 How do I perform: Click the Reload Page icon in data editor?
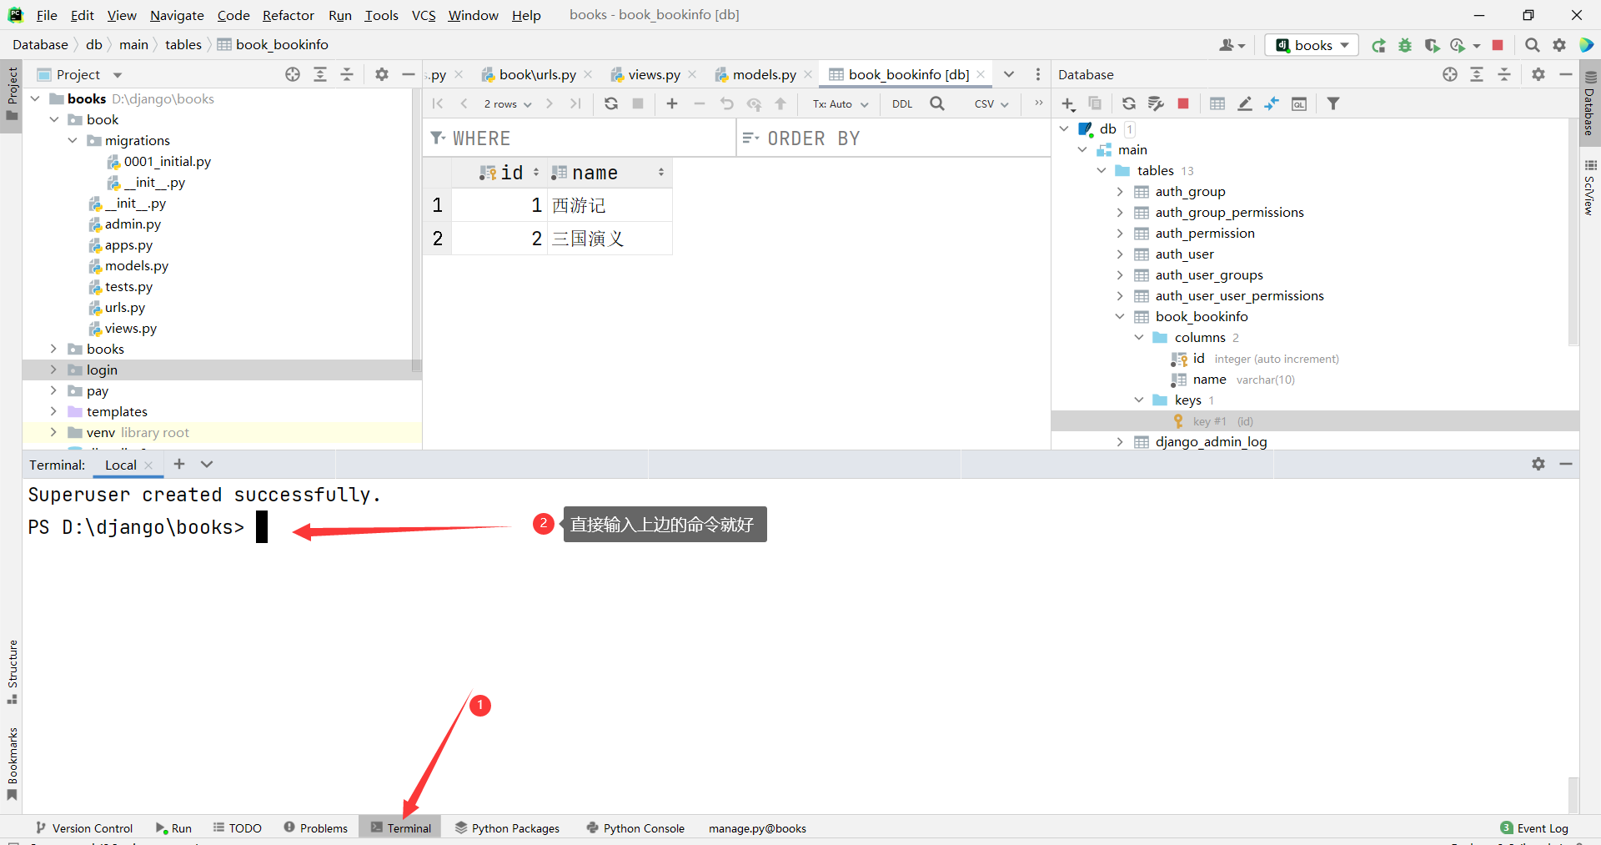(x=611, y=103)
